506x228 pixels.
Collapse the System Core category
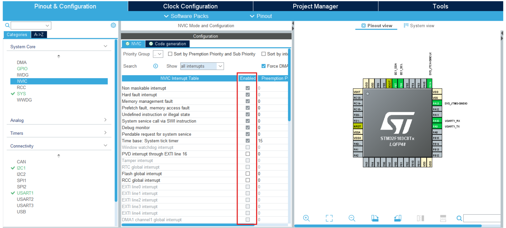point(105,46)
